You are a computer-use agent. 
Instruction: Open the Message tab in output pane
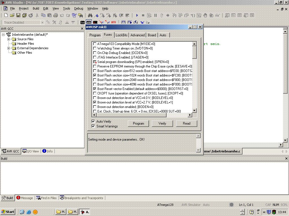pyautogui.click(x=25, y=198)
